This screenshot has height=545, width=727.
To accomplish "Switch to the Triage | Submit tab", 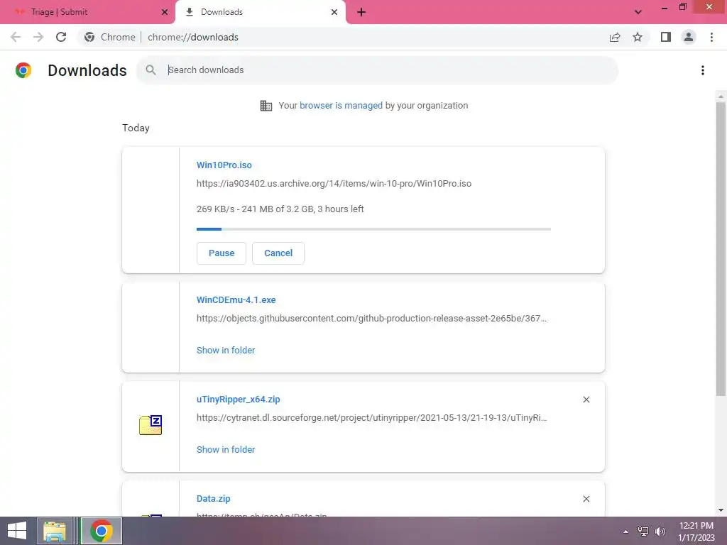I will pos(87,12).
